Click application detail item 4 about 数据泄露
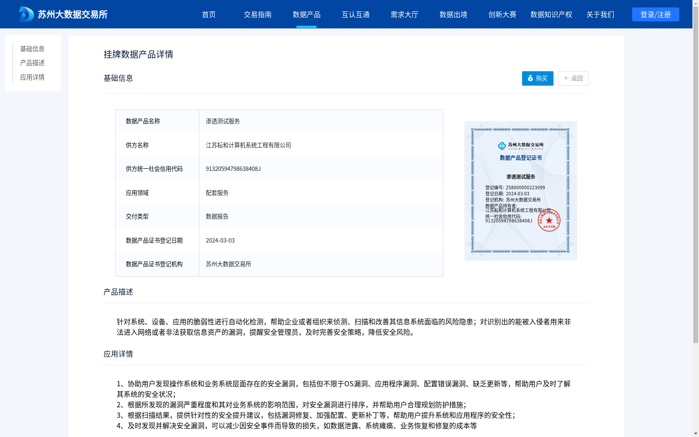Viewport: 699px width, 437px height. pyautogui.click(x=297, y=426)
